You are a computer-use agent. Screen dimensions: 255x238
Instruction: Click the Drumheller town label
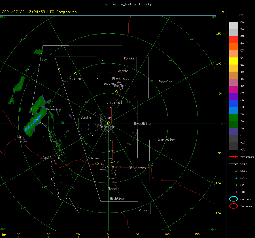click(x=166, y=140)
